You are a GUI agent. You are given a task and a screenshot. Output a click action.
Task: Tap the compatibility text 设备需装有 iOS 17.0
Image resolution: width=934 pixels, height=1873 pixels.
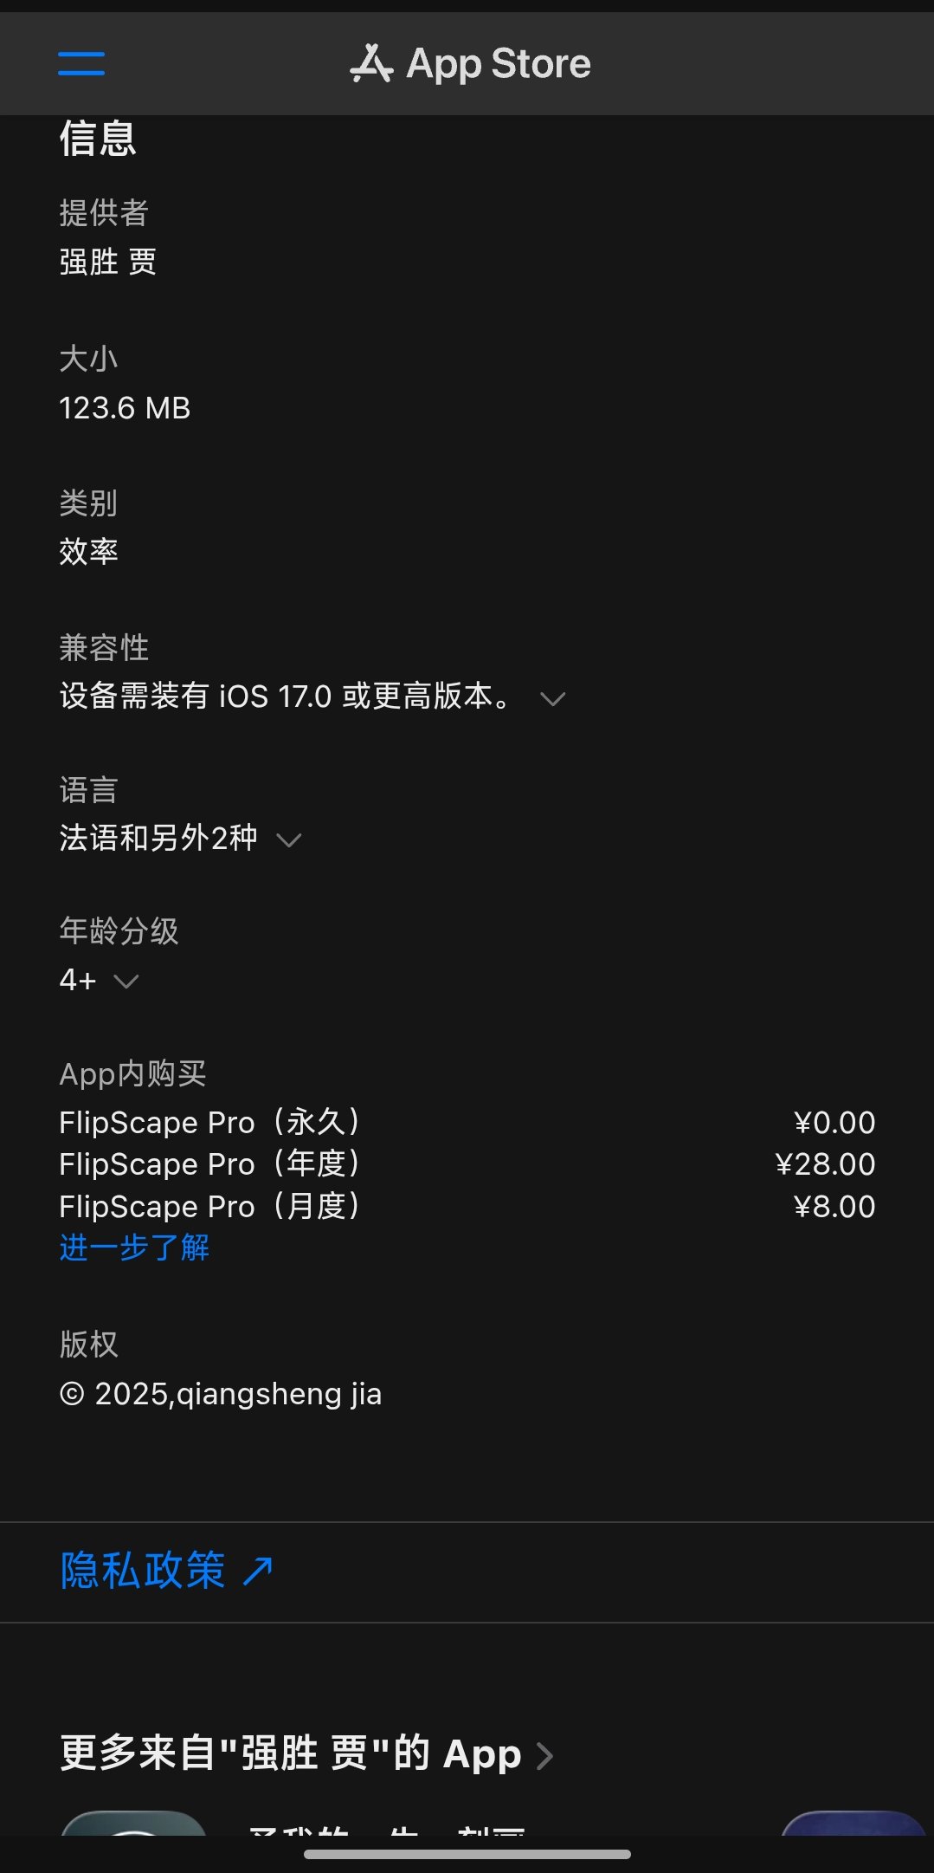pos(196,696)
